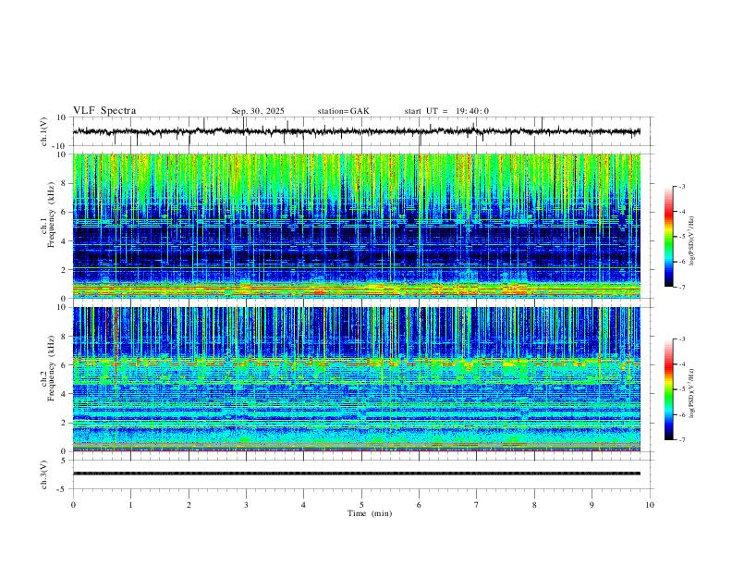The image size is (732, 566).
Task: Click the 'ch.3(V)' axis label
Action: 44,474
